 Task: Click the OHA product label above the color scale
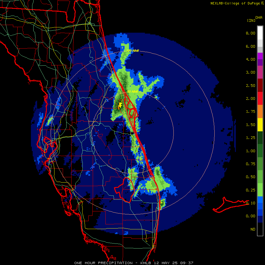(259, 18)
